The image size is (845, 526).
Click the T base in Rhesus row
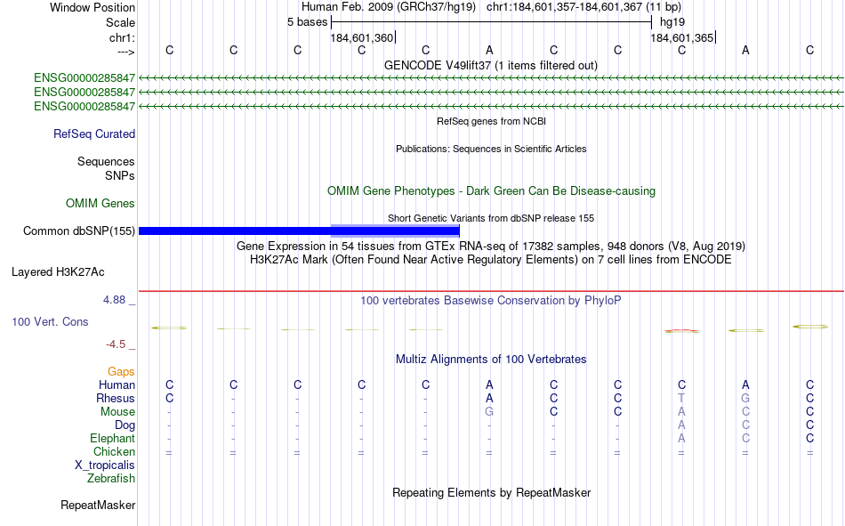pos(681,398)
